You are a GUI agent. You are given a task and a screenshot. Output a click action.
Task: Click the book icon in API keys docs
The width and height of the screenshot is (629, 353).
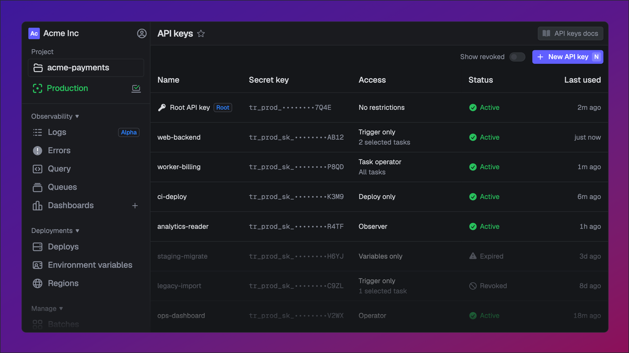point(546,33)
